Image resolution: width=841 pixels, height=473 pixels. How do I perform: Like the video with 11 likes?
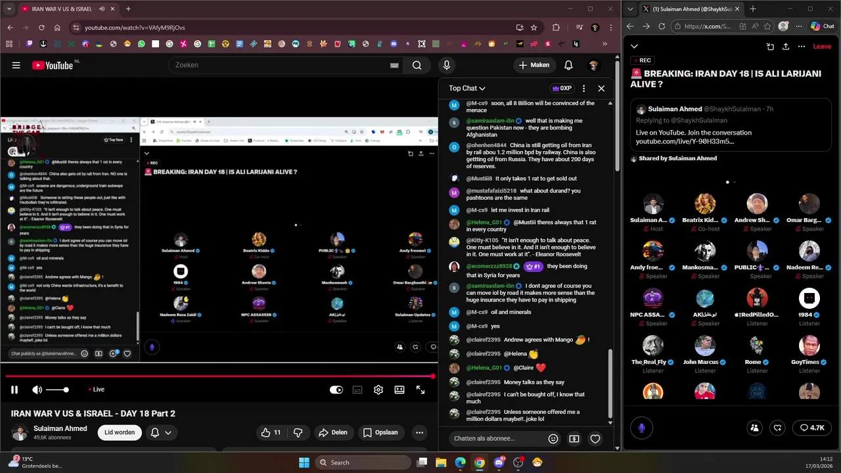click(x=271, y=432)
